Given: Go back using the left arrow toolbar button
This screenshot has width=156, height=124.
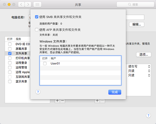Looking at the screenshot, I should click(x=21, y=5).
